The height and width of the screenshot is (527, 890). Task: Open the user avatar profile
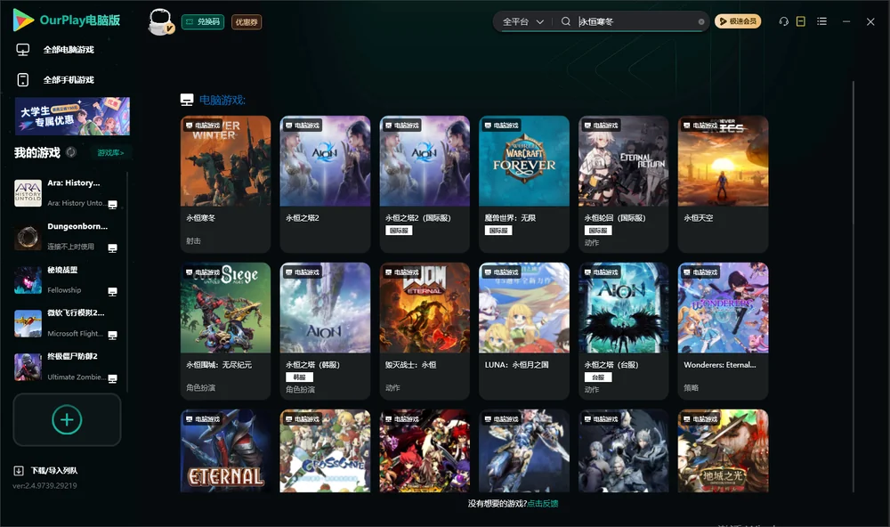pyautogui.click(x=160, y=22)
